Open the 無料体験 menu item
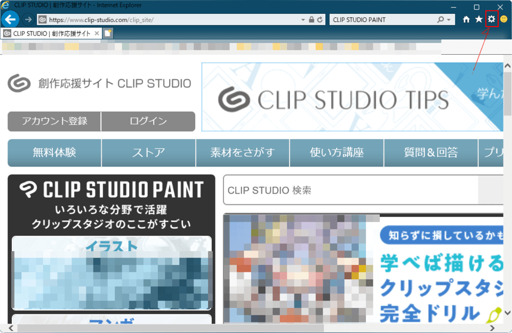The width and height of the screenshot is (512, 333). 54,153
